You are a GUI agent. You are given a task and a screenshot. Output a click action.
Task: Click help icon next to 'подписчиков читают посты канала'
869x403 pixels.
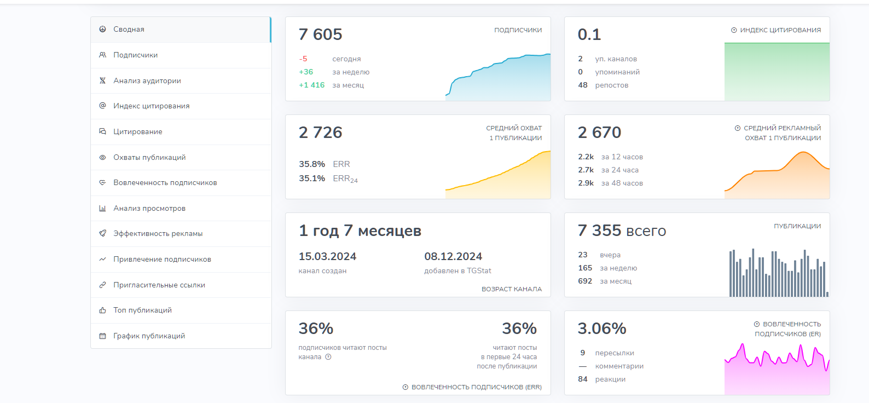pos(328,357)
